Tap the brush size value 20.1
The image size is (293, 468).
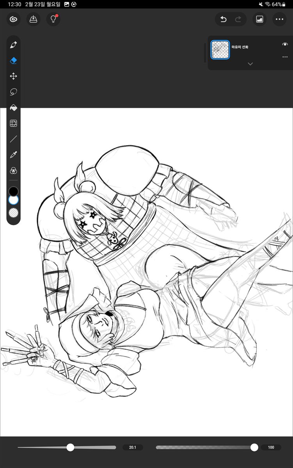[x=133, y=447]
